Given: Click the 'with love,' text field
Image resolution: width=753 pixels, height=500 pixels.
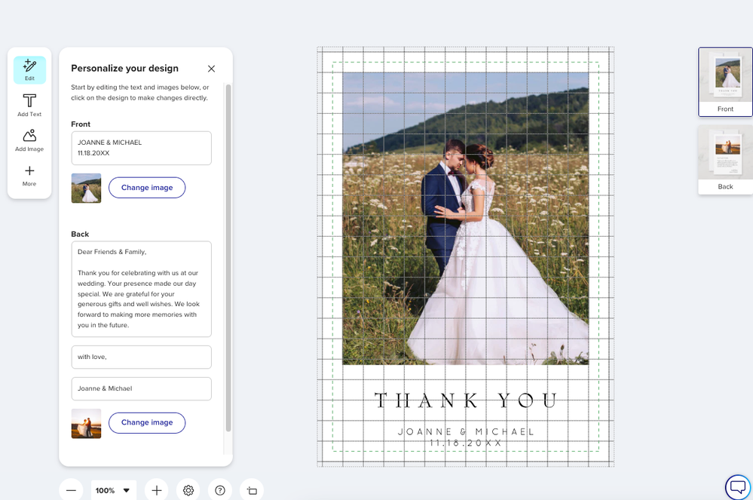Looking at the screenshot, I should (x=141, y=357).
